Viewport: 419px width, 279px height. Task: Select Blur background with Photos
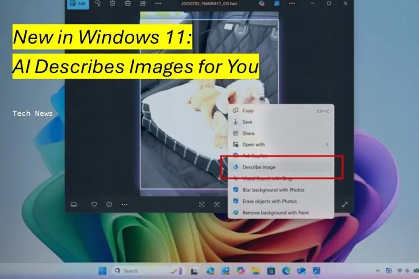tap(281, 190)
